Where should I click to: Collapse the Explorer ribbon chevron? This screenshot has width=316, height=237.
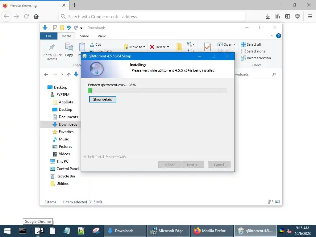272,36
